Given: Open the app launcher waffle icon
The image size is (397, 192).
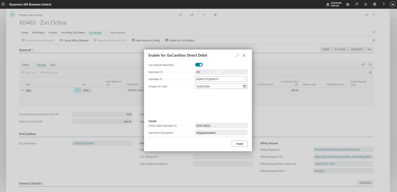Looking at the screenshot, I should tap(3, 4).
